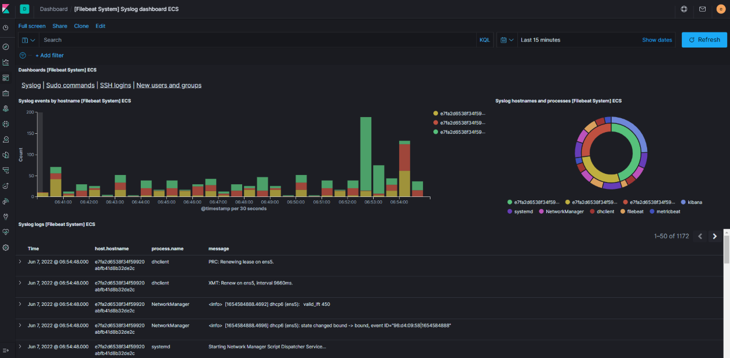Viewport: 730px width, 358px height.
Task: Open Metrics icon in the sidebar
Action: click(6, 140)
